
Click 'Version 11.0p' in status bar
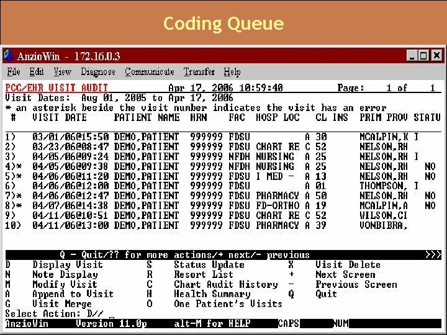point(111,324)
